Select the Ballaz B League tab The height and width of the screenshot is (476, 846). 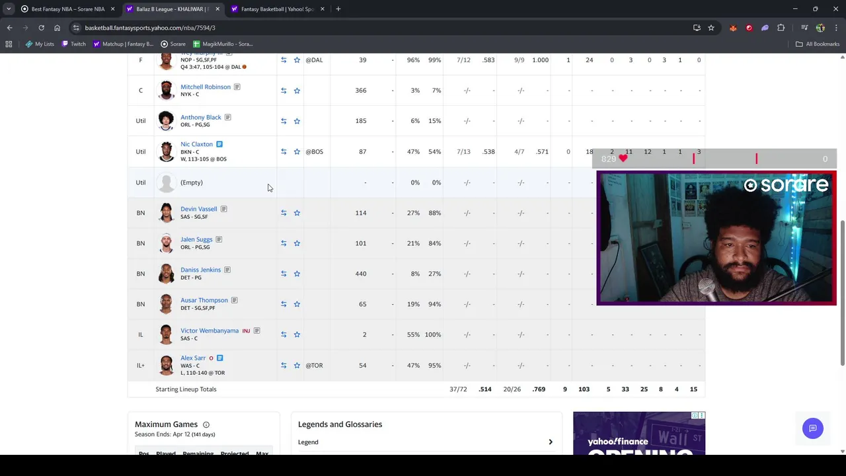coord(173,9)
